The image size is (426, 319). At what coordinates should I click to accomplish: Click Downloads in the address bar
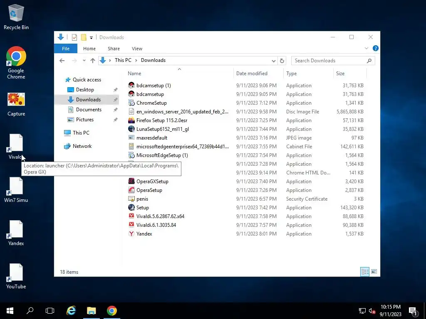coord(153,60)
